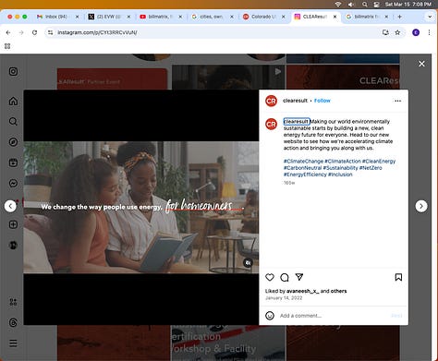
Task: Open Reels icon in the sidebar
Action: coord(13,162)
